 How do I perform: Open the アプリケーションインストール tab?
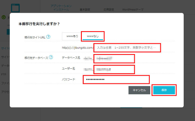[x=61, y=8]
